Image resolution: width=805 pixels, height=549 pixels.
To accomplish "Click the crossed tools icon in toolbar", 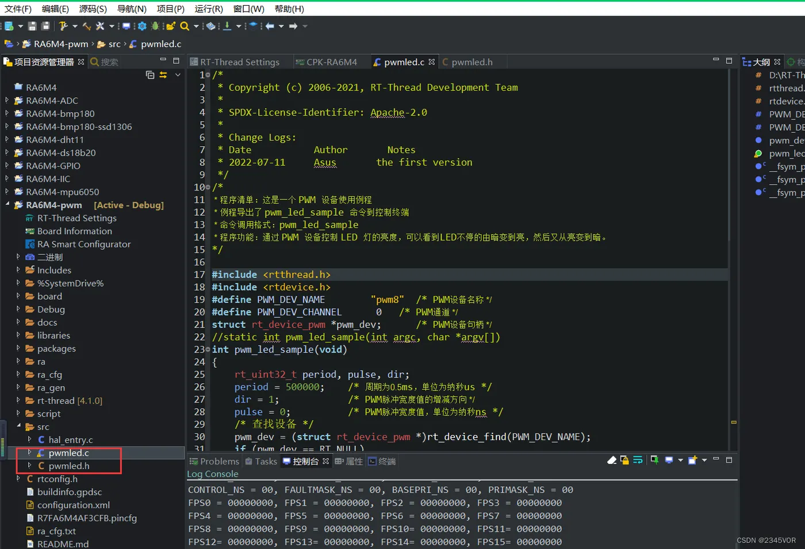I will click(100, 26).
